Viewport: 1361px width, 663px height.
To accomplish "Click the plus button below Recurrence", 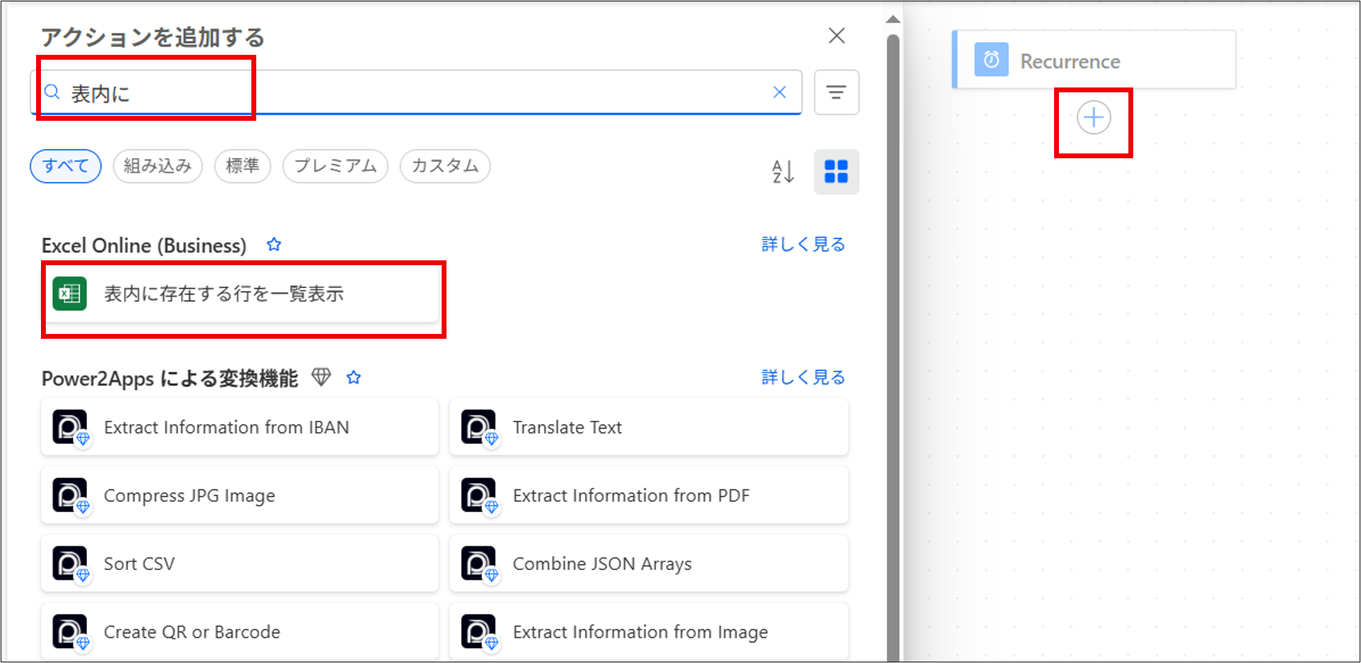I will 1093,118.
